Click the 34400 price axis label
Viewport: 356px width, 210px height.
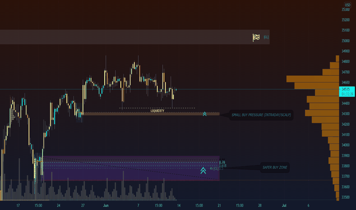(x=346, y=103)
